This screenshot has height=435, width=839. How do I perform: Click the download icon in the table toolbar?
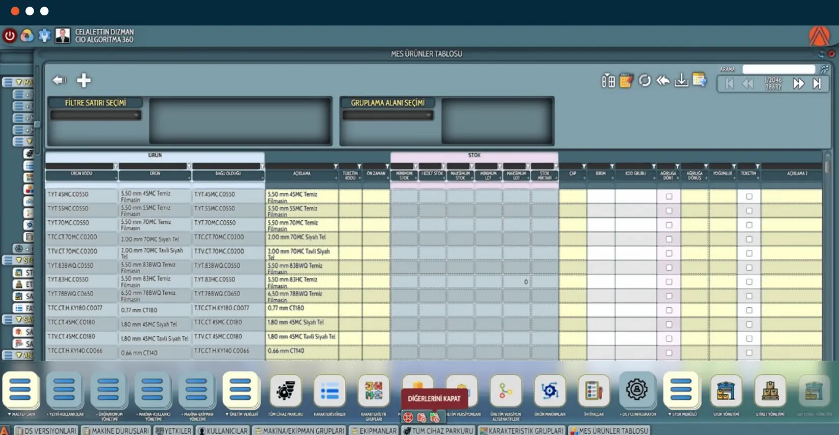pos(681,81)
